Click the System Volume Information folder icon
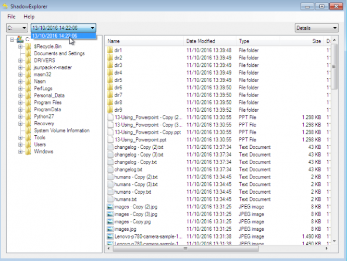The image size is (347, 261). point(28,130)
